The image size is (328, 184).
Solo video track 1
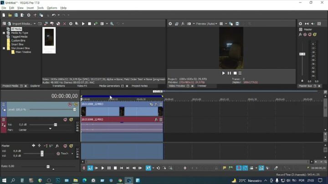pos(76,104)
